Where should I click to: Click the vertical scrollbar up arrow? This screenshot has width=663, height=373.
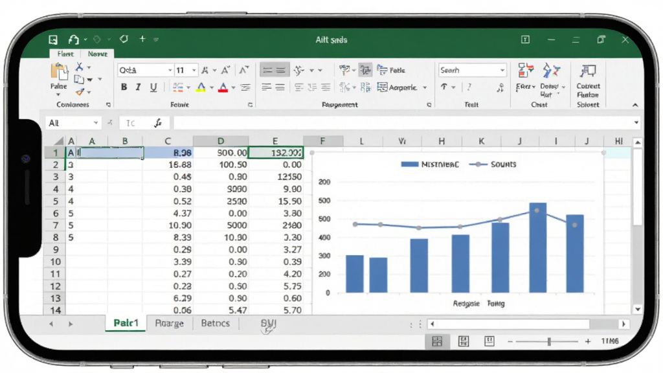pos(637,142)
